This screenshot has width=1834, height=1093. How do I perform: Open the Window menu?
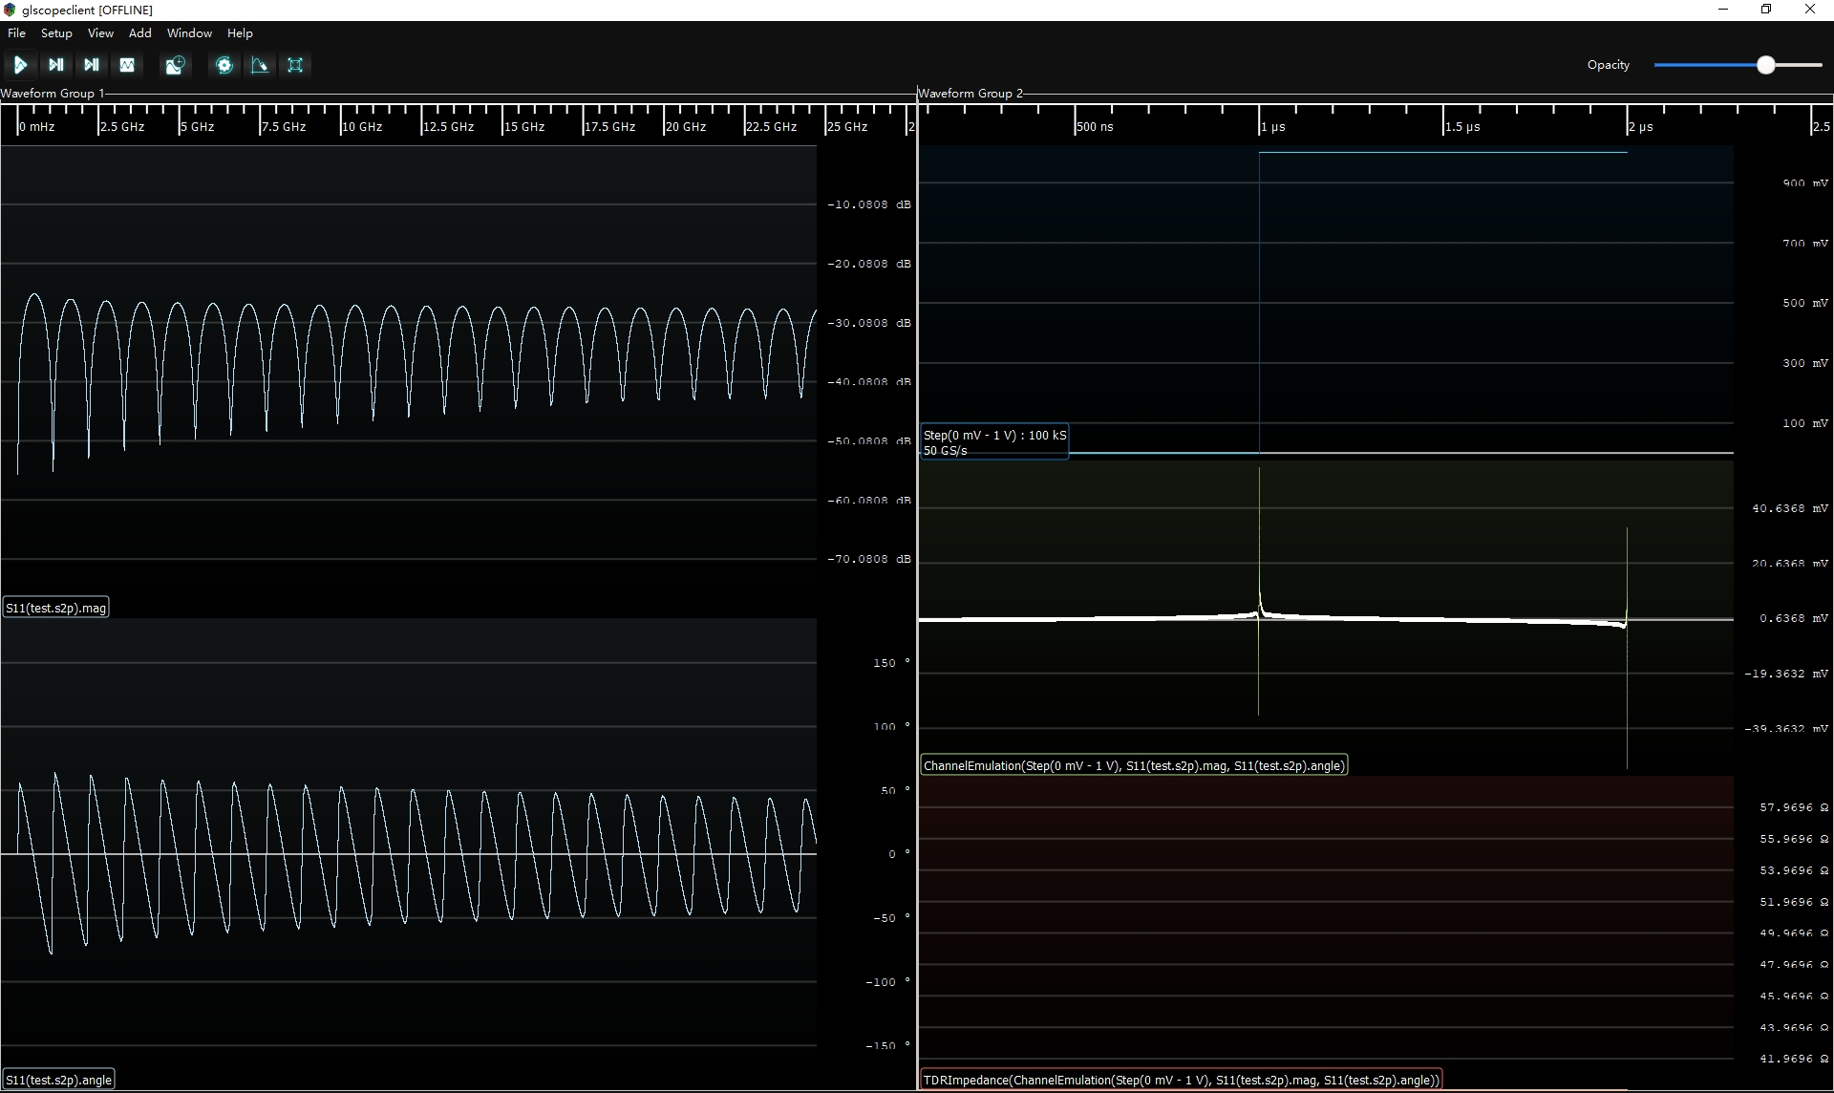[189, 32]
